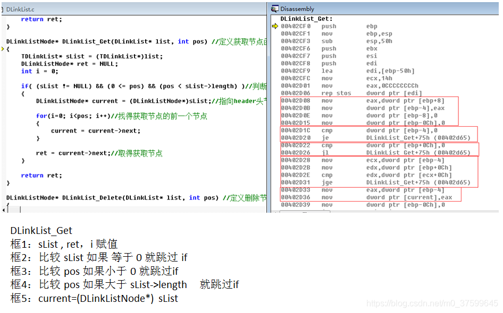Click disassembly line 00402D33 mov eax,[ebp-4]
Image resolution: width=503 pixels, height=313 pixels.
[363, 190]
